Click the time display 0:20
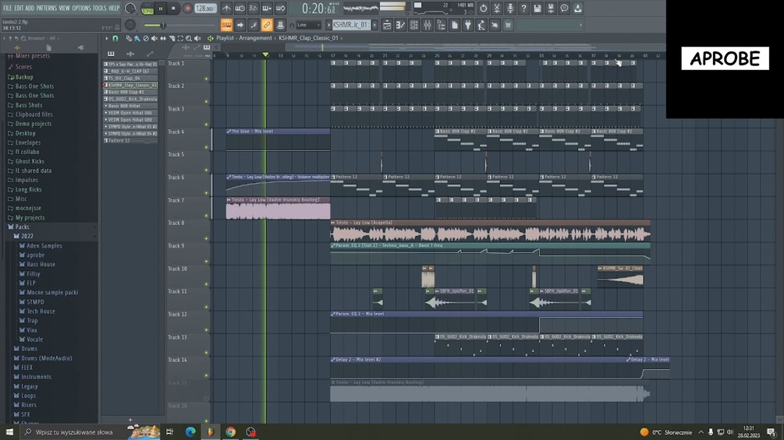This screenshot has height=440, width=784. click(x=318, y=9)
